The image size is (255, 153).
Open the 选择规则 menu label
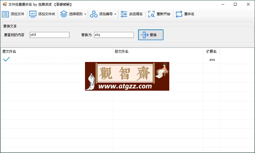(76, 14)
